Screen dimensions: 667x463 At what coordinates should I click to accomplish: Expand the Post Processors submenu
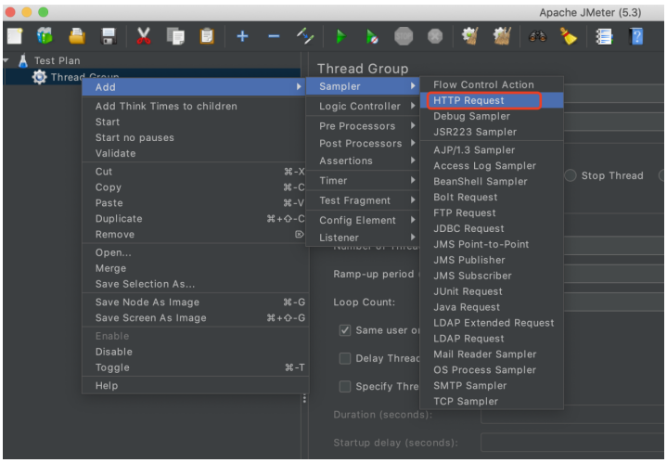point(363,144)
